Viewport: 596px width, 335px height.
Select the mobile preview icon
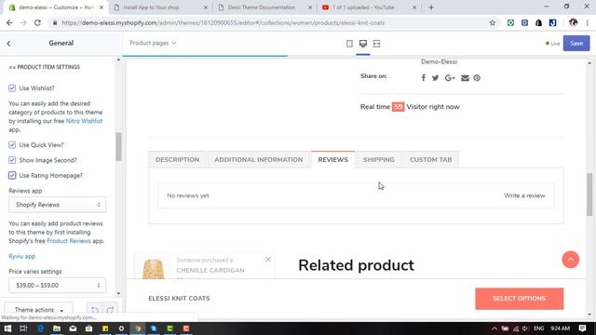point(349,44)
